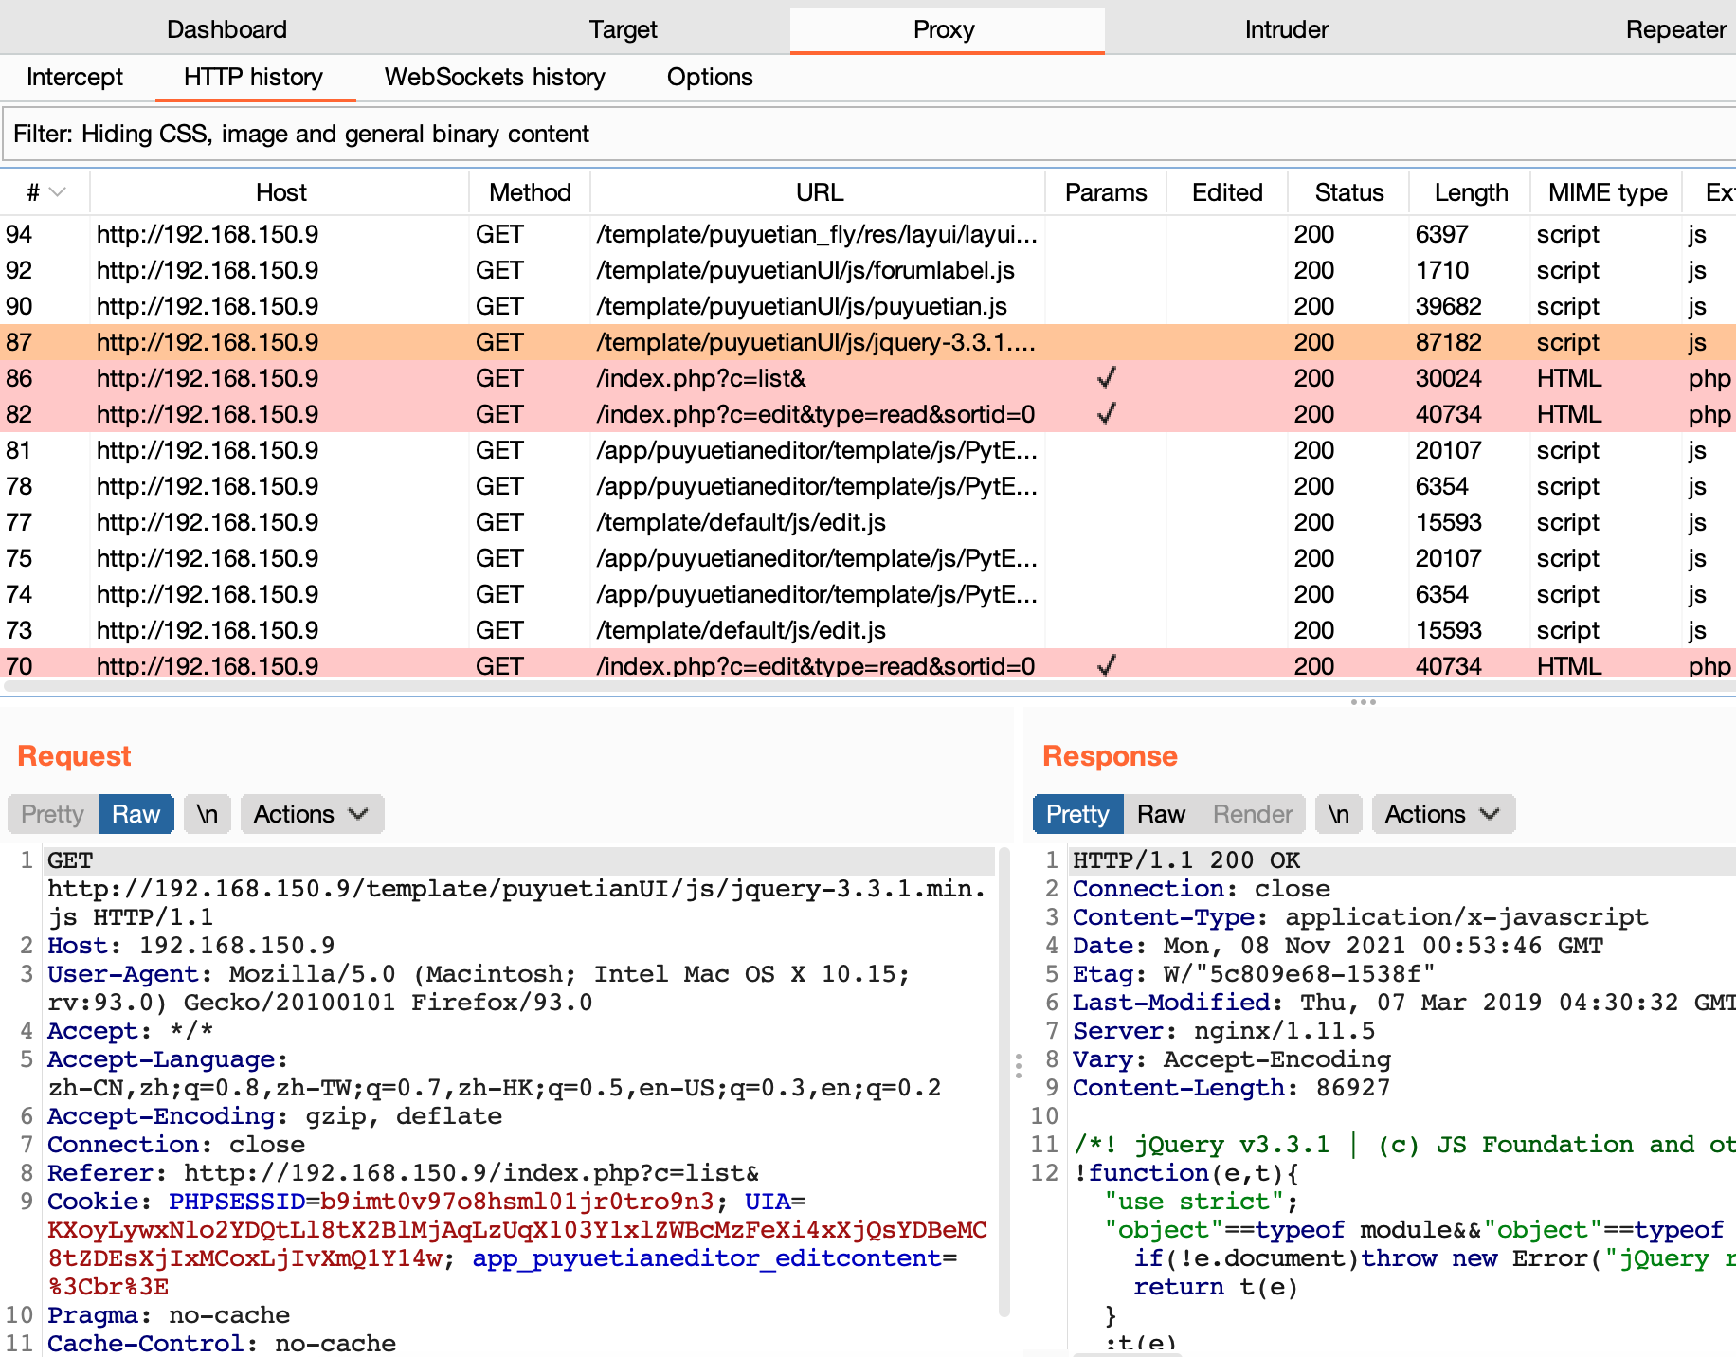
Task: Select row 78 with length 6354
Action: tap(868, 486)
